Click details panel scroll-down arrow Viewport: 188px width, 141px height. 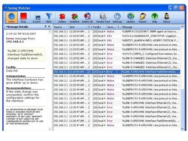[x=50, y=129]
